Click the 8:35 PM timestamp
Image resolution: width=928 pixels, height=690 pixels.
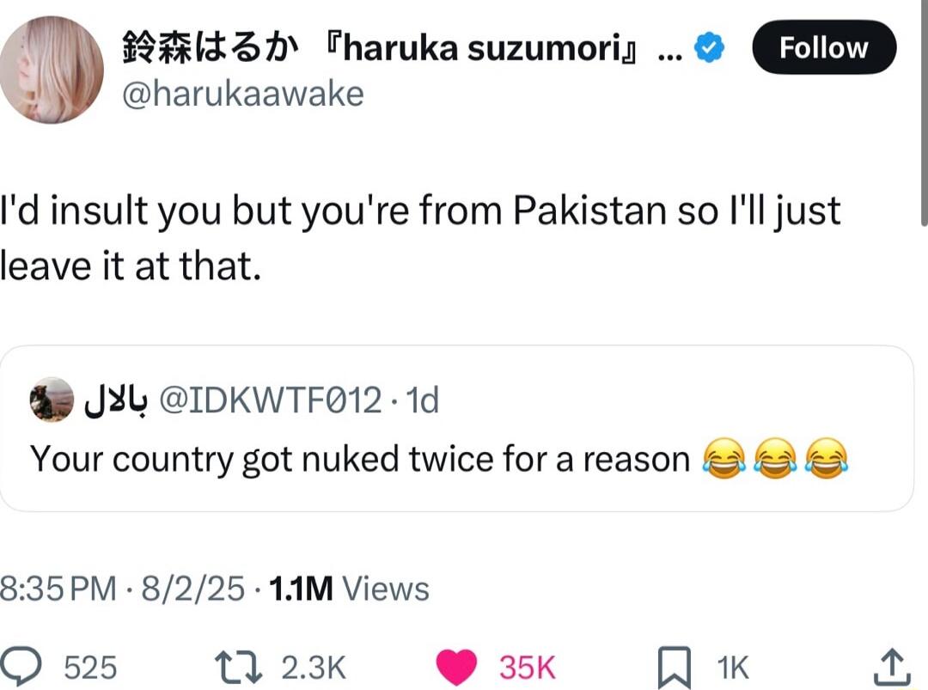(x=58, y=589)
